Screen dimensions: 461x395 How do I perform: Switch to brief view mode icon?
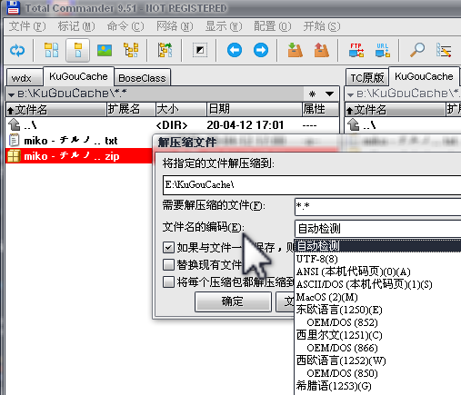52,50
